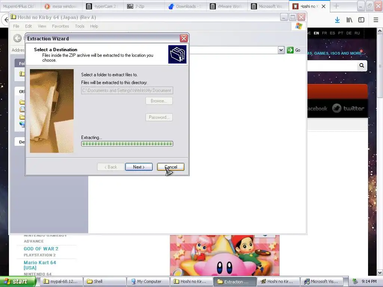Switch to the mesa windows browser tab
Screen dimensions: 383x287
pos(61,6)
